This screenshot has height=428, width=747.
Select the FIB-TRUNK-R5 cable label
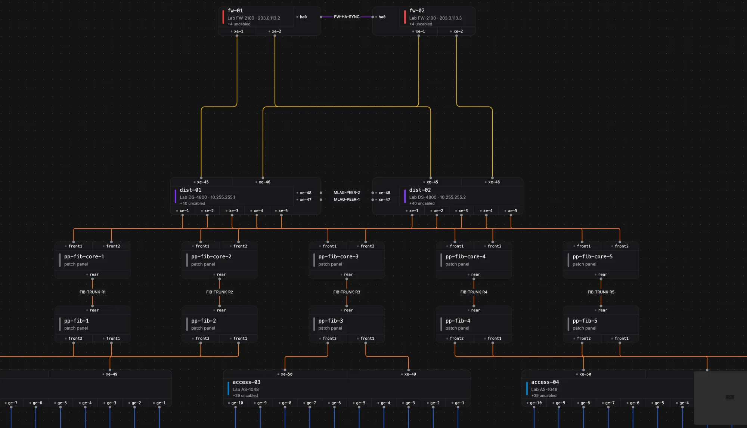click(601, 292)
